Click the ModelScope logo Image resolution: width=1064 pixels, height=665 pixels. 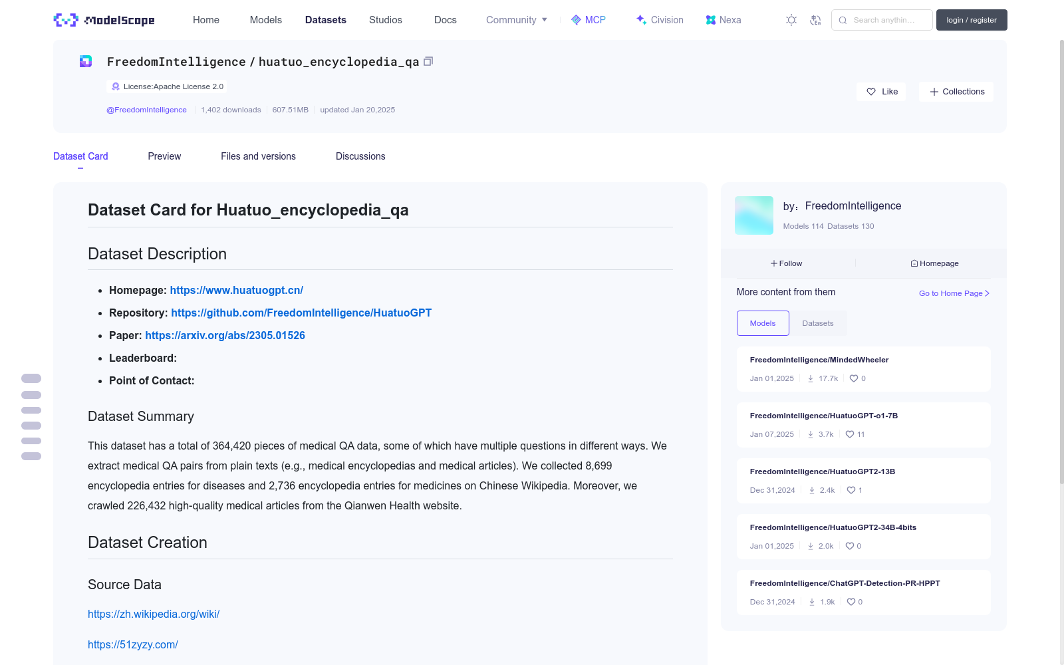(x=104, y=20)
